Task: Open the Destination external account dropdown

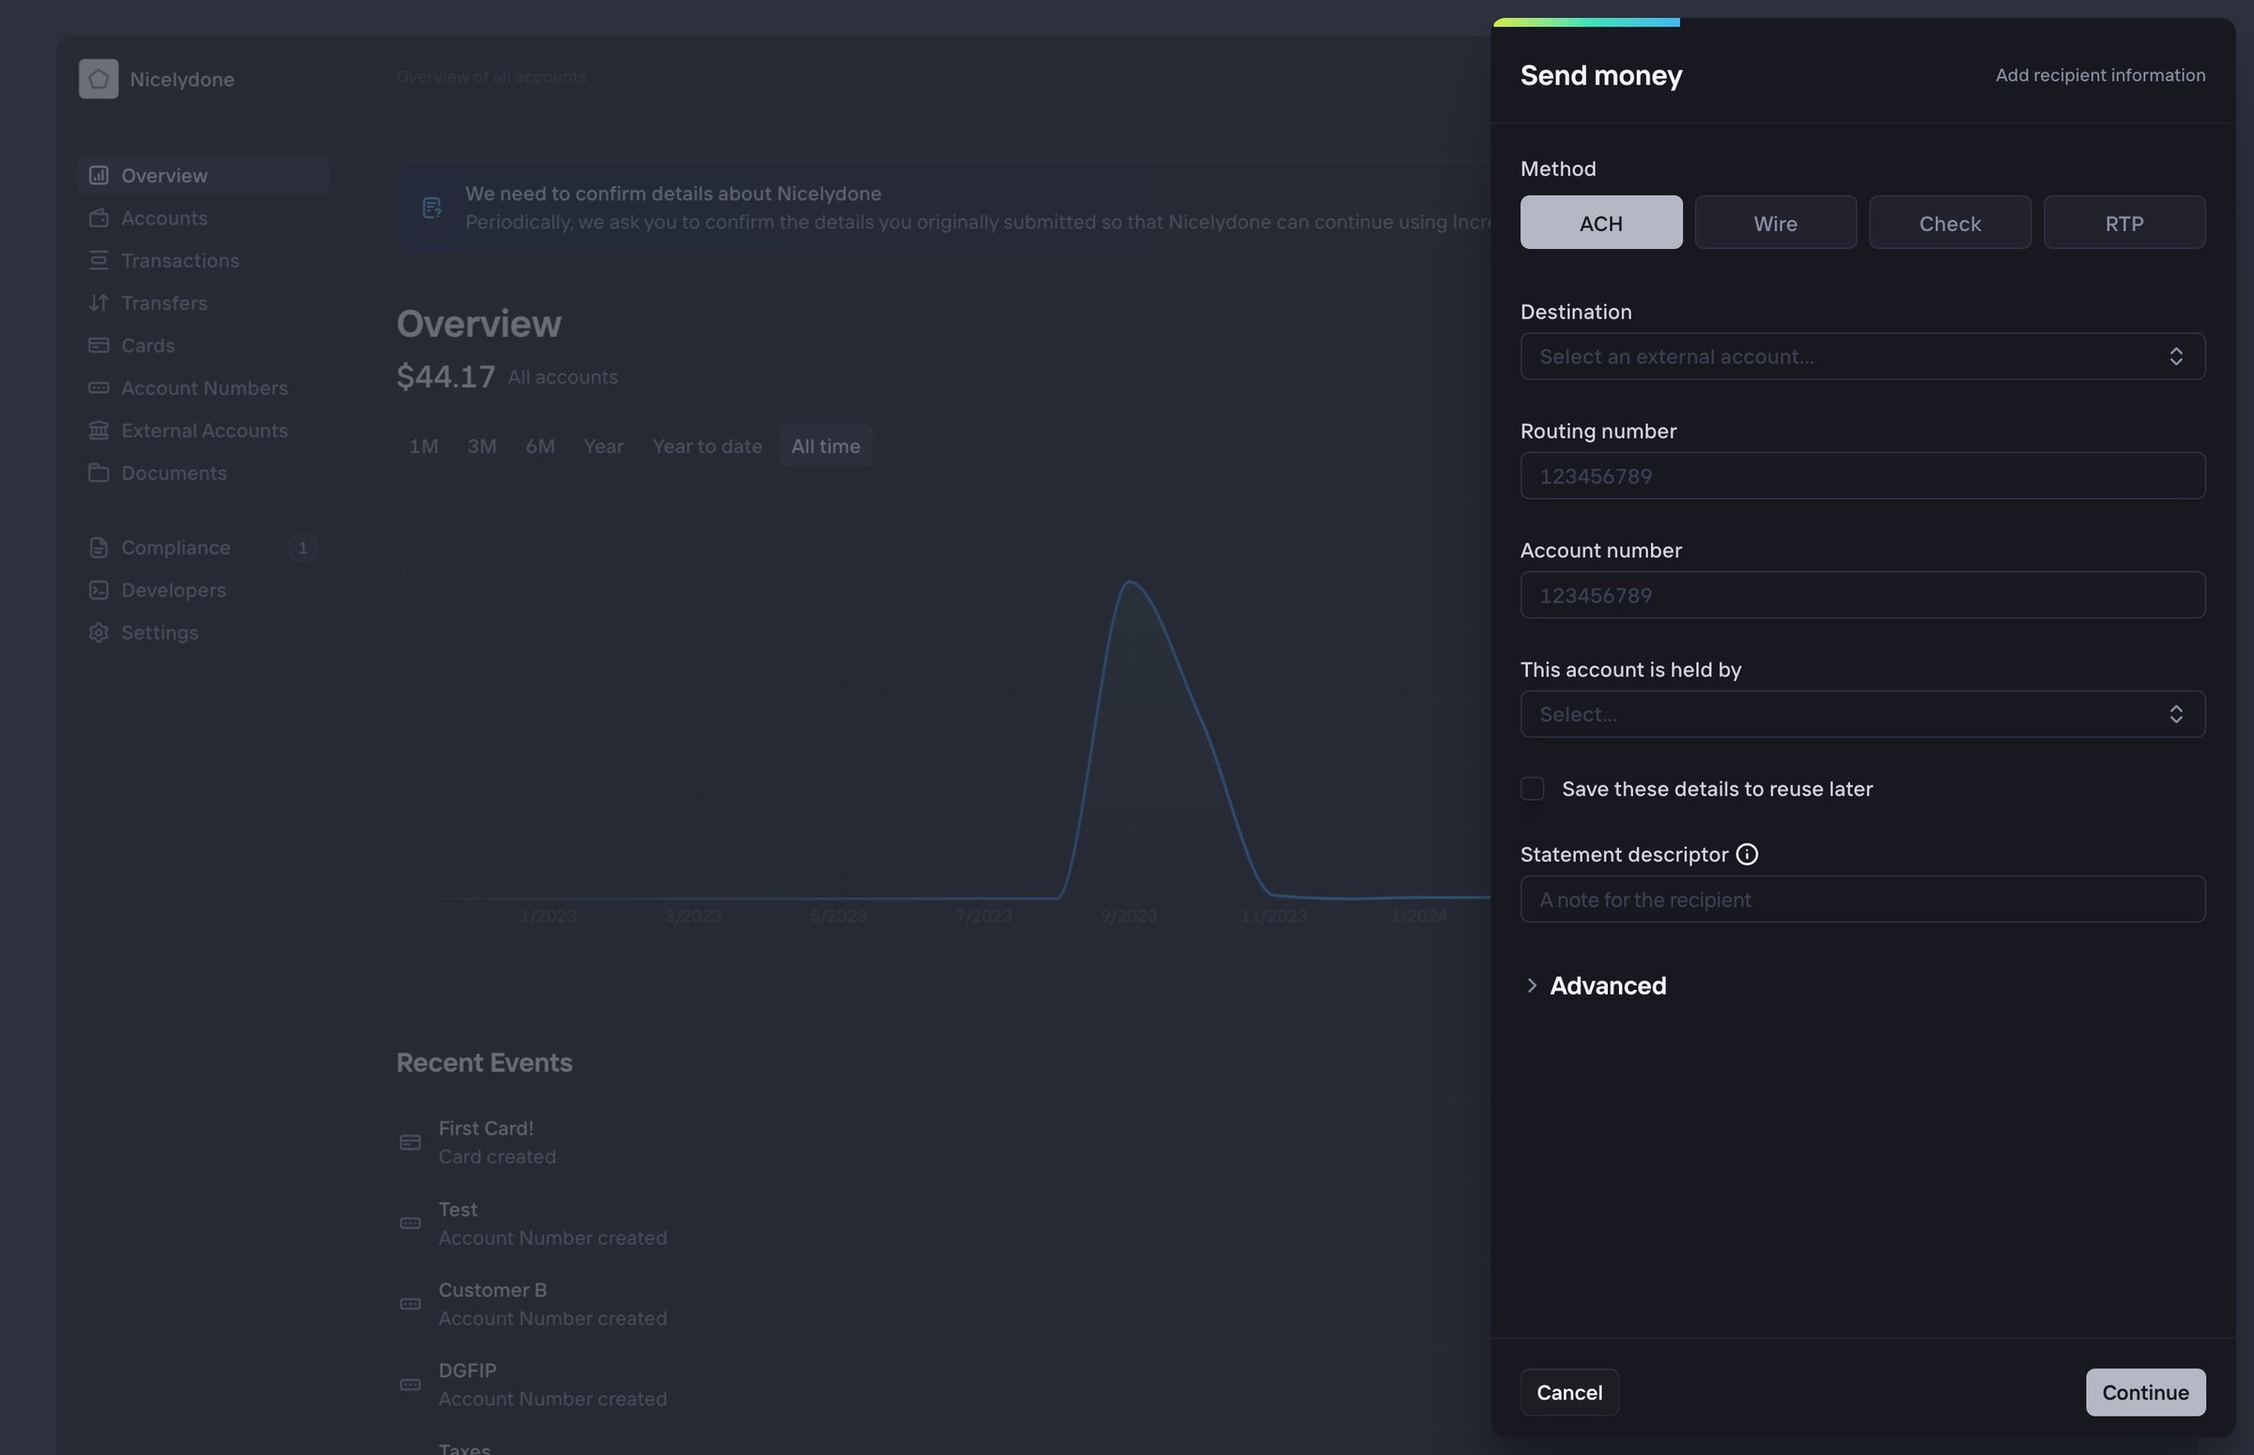Action: (x=1863, y=356)
